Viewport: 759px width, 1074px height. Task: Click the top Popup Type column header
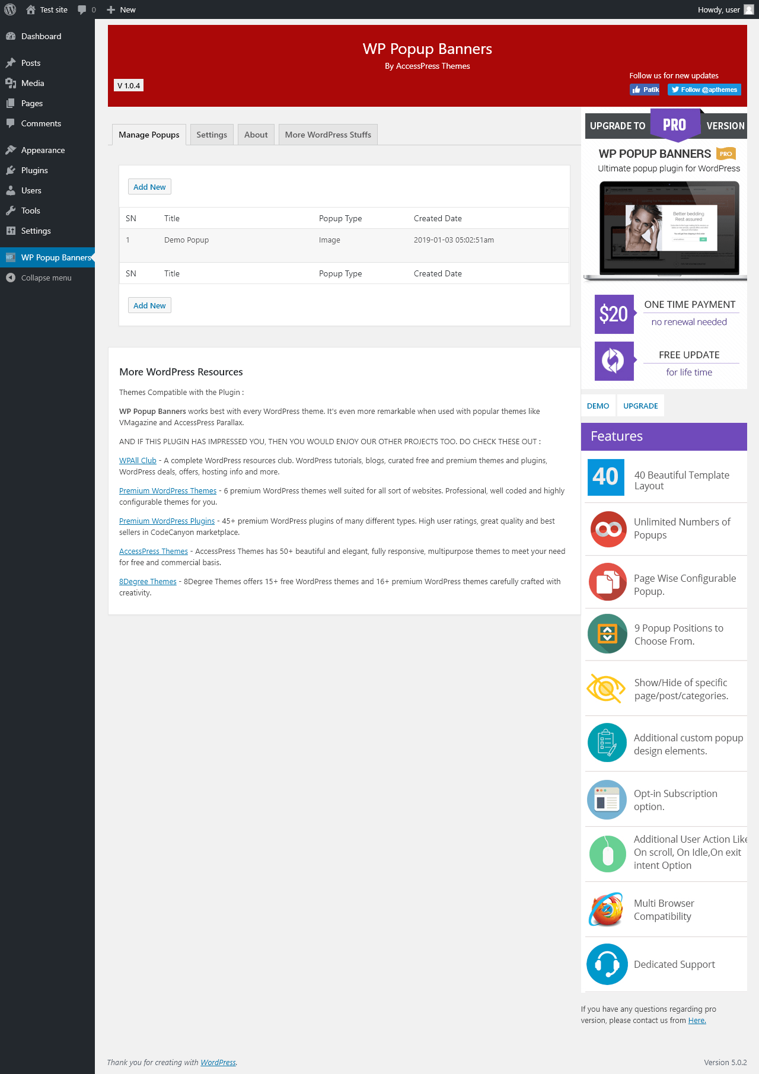pos(340,218)
